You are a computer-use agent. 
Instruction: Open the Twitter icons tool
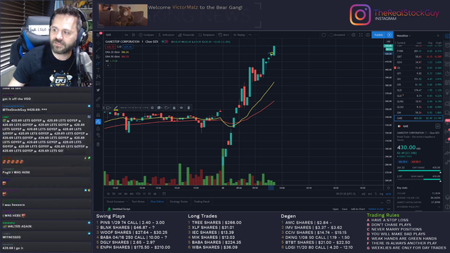[x=98, y=90]
